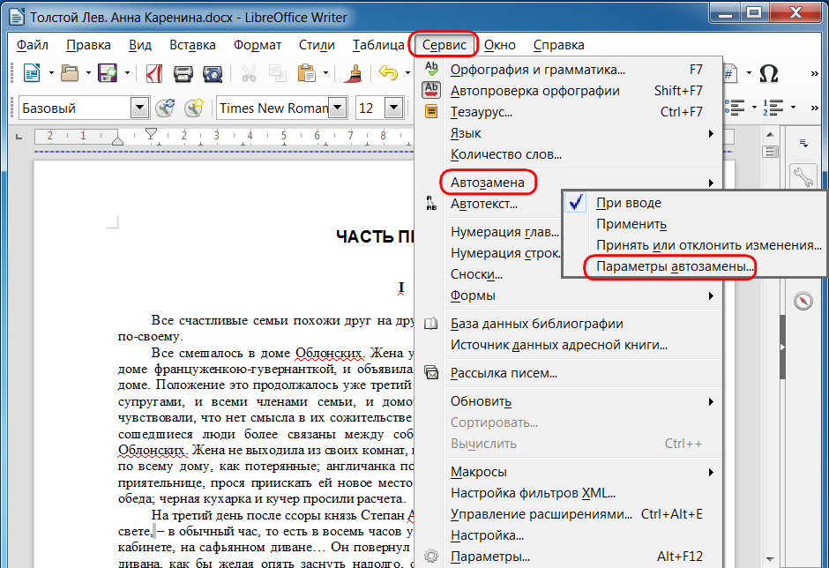The width and height of the screenshot is (829, 568).
Task: Open Print Preview from the toolbar
Action: click(x=213, y=73)
